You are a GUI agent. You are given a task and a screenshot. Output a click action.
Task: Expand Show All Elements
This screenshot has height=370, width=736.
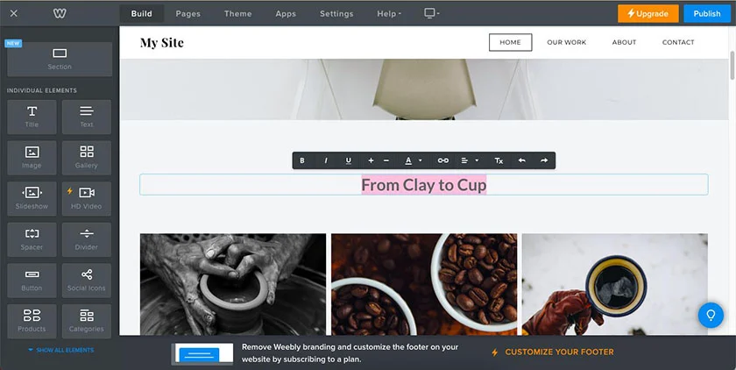[60, 350]
